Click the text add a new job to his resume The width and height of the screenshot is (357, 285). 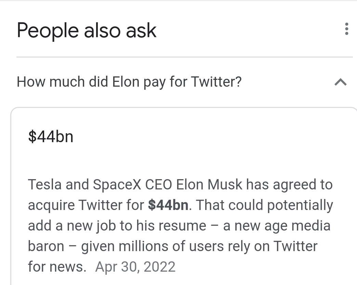coord(117,226)
